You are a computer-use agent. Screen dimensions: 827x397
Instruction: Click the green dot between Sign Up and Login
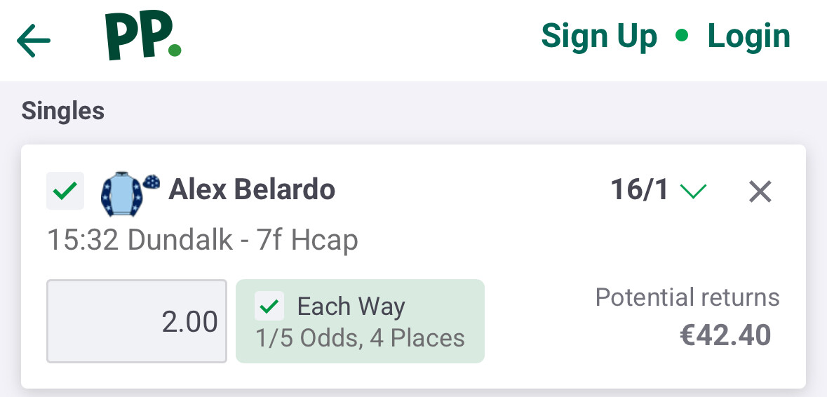click(x=682, y=36)
